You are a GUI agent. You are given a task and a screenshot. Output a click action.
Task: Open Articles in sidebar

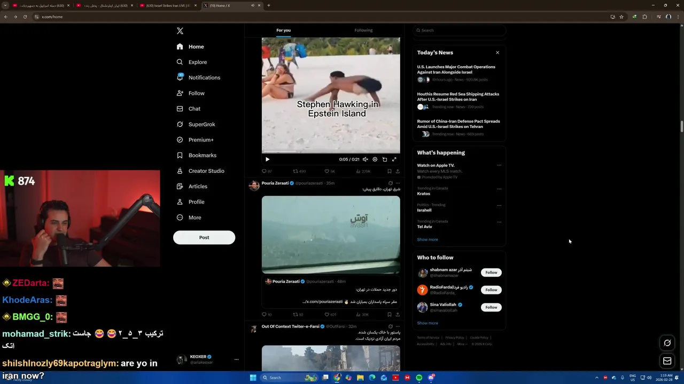pos(192,186)
